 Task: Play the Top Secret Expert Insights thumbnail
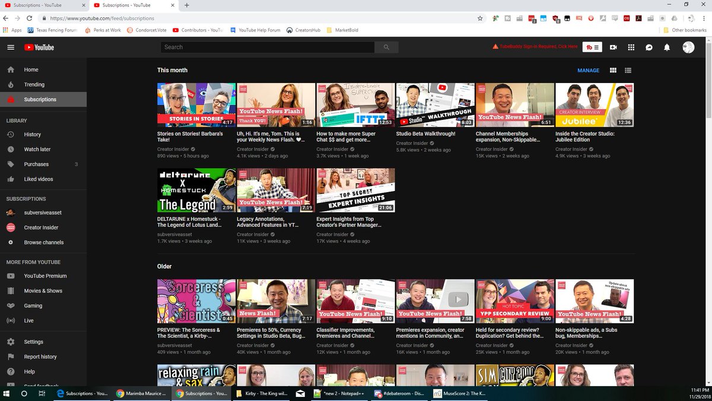(x=355, y=190)
